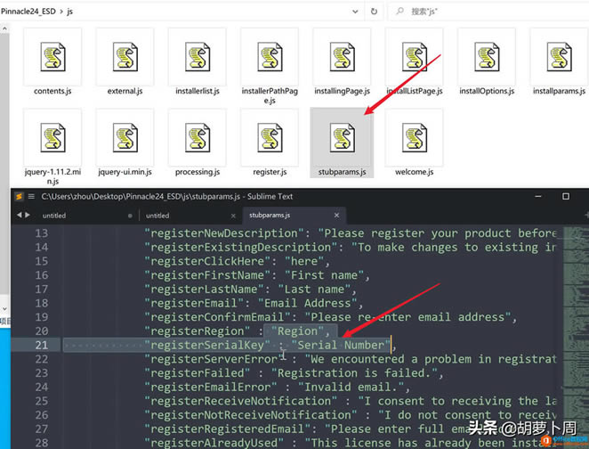Click "registerAlreadyUsed" key text
This screenshot has height=449, width=589.
pyautogui.click(x=214, y=443)
